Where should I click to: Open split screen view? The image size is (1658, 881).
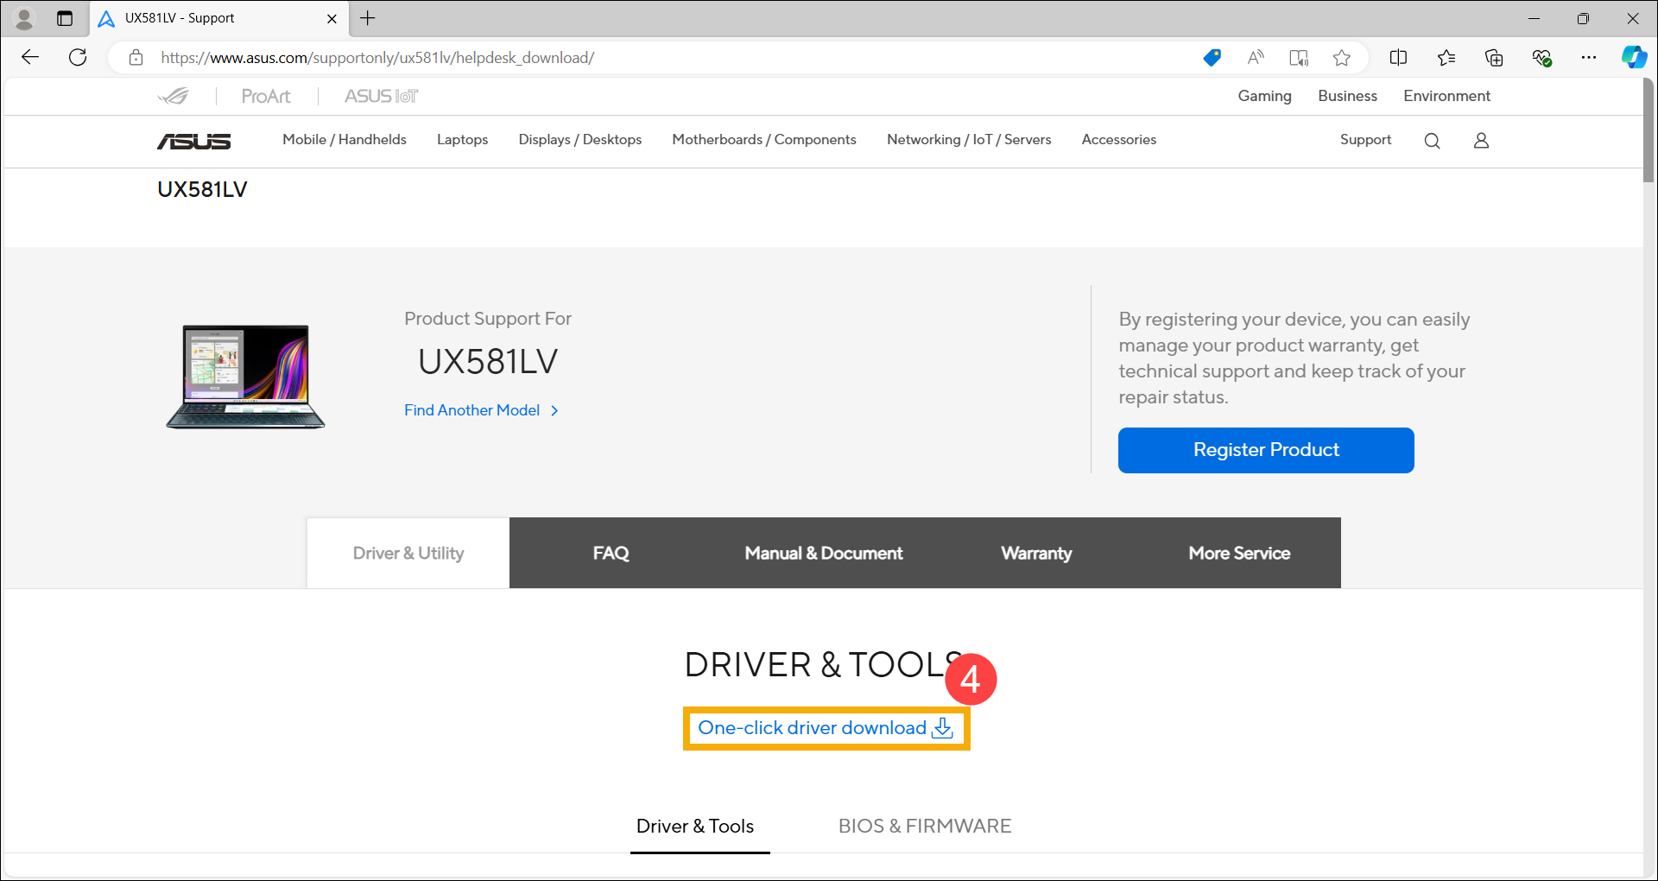point(1399,58)
